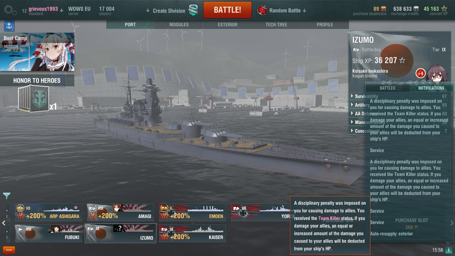Screen dimensions: 455x256
Task: Click the info icon beside the clock
Action: (x=449, y=250)
